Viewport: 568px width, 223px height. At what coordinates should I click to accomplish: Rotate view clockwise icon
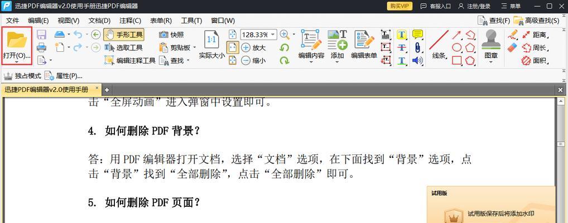click(285, 60)
